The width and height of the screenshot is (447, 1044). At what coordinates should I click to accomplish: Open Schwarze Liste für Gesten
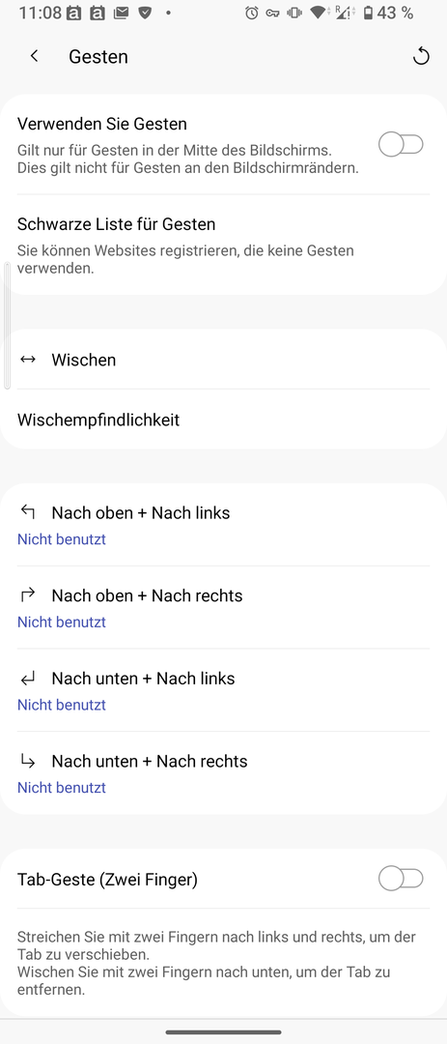point(224,245)
